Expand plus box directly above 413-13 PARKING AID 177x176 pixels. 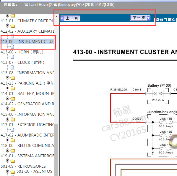pyautogui.click(x=7, y=78)
